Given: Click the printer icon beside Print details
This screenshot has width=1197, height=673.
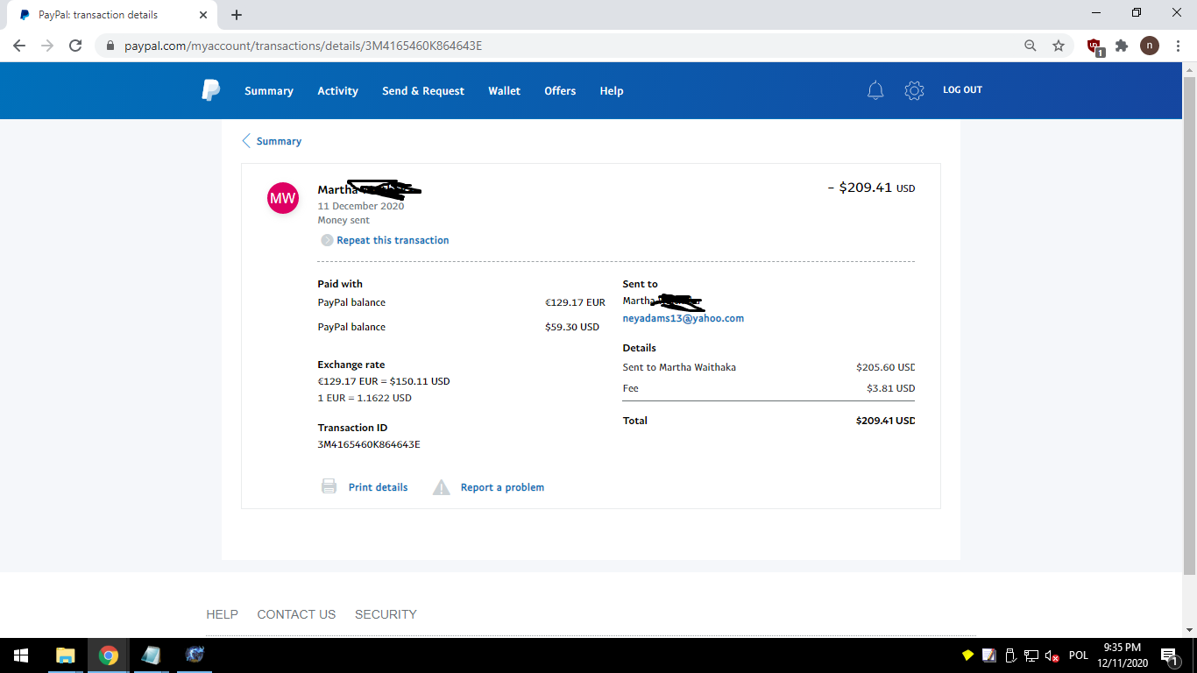Looking at the screenshot, I should point(329,486).
